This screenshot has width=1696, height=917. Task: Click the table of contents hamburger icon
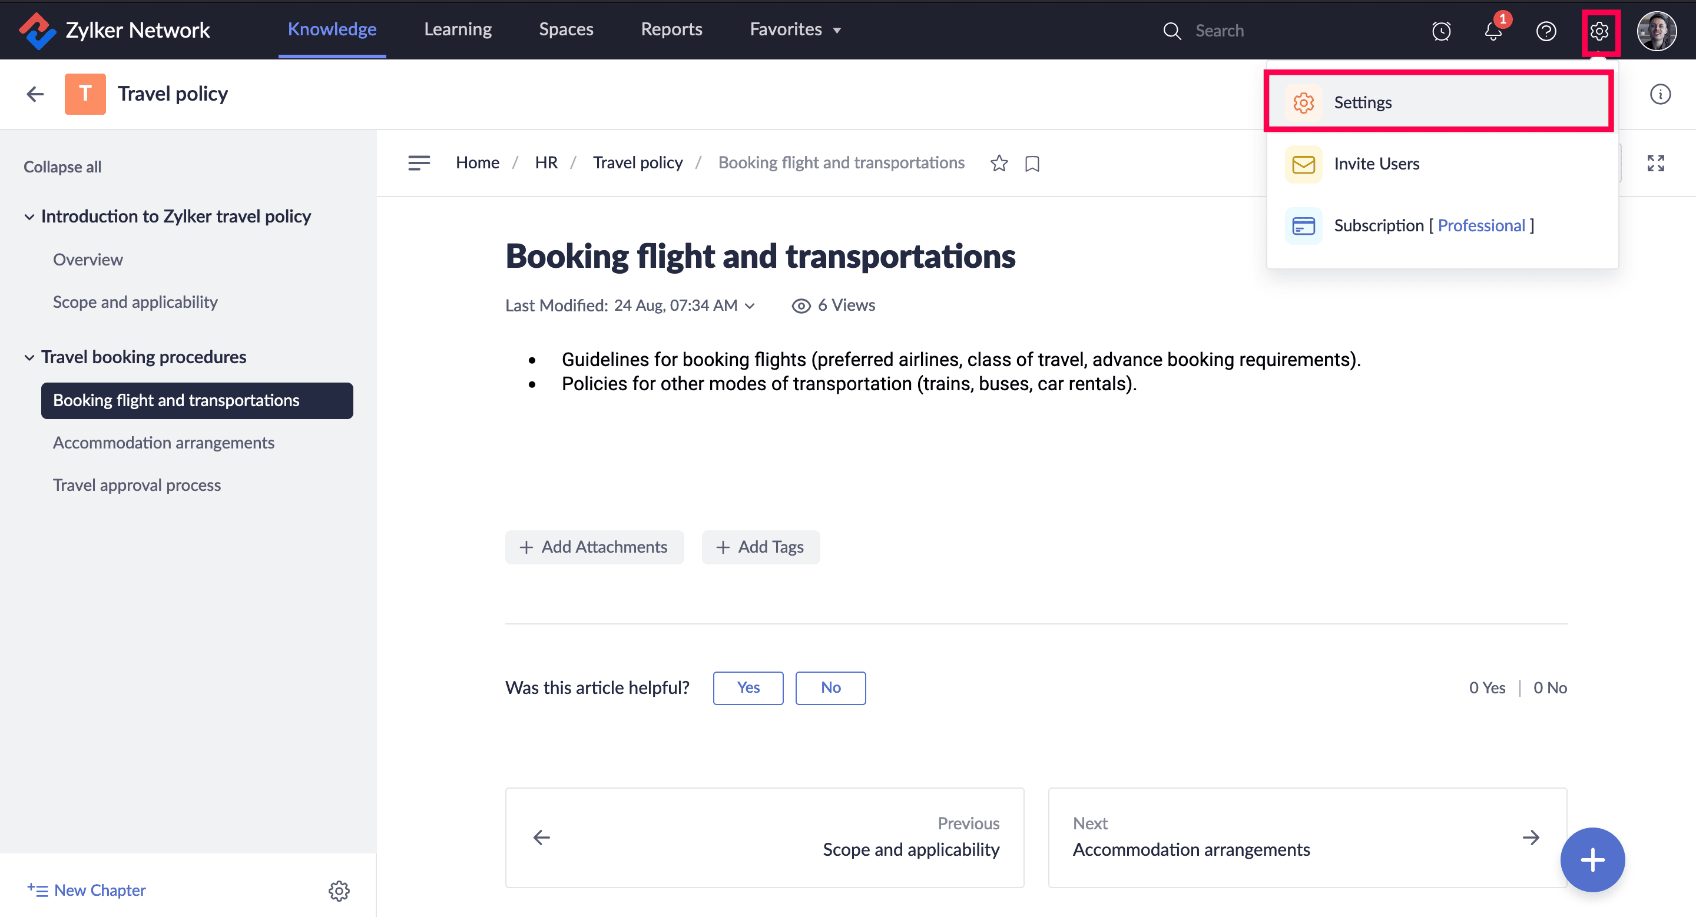point(419,162)
